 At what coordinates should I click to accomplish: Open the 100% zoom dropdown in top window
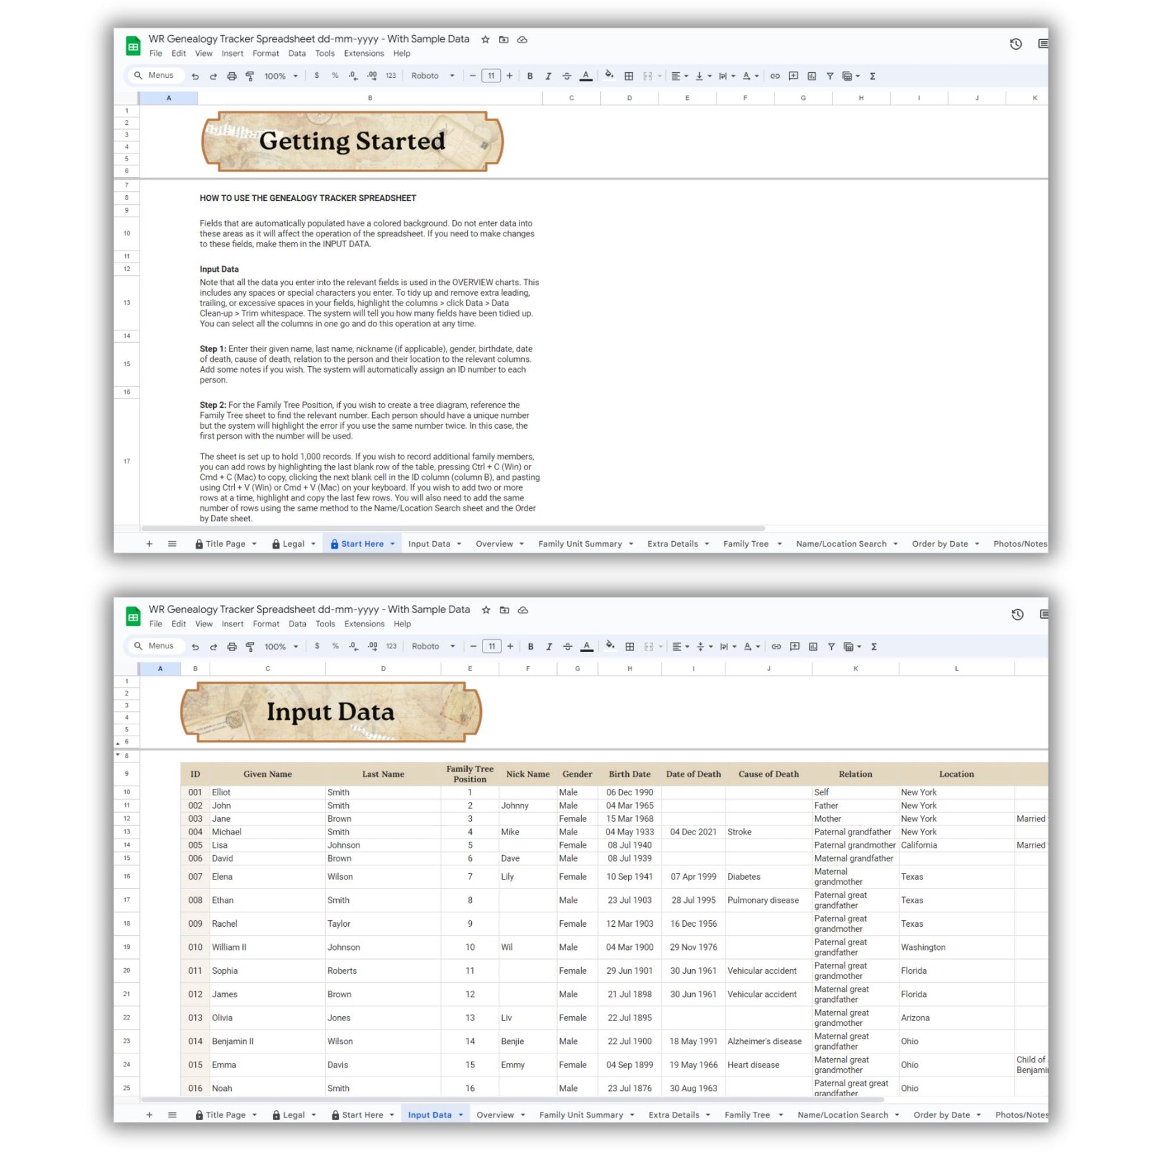click(x=281, y=76)
